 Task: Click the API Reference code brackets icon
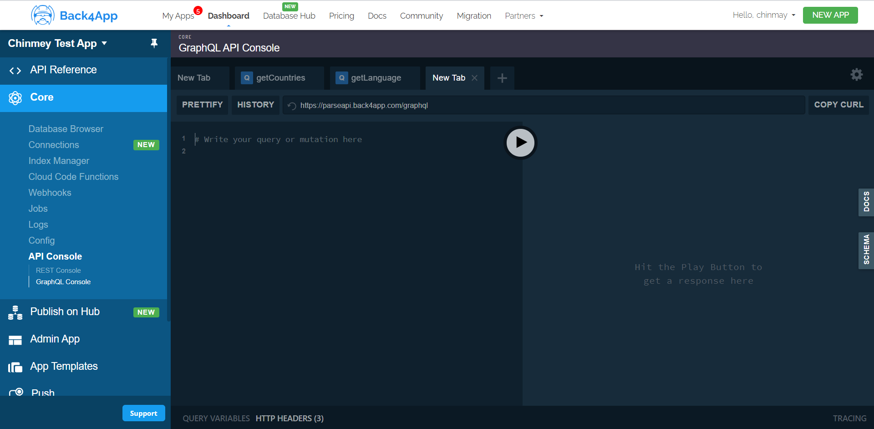point(15,71)
